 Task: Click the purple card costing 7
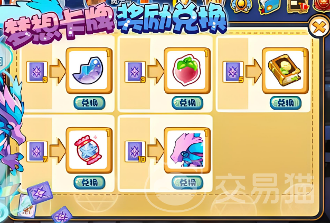tap(37, 151)
